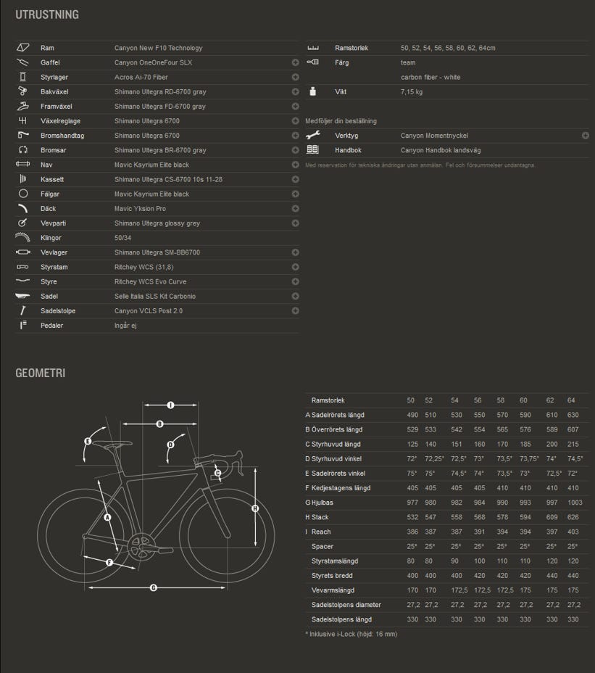Click the rim circle icon beside Fälgar
The image size is (595, 673).
(23, 194)
